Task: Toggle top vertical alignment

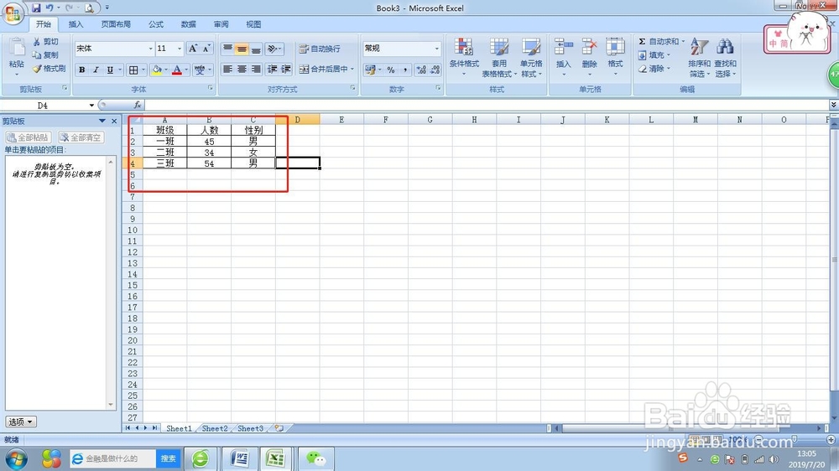Action: click(227, 49)
